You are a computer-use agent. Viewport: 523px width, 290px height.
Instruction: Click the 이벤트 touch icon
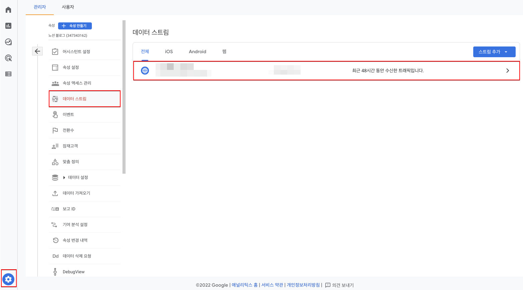point(55,114)
